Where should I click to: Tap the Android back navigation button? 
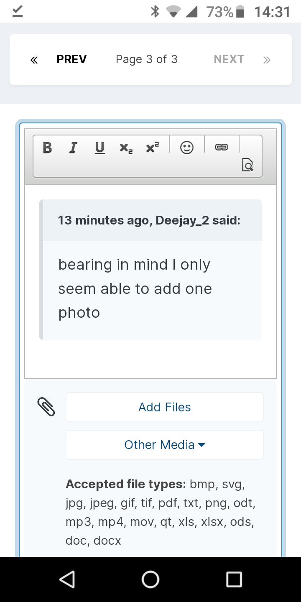[x=67, y=579]
